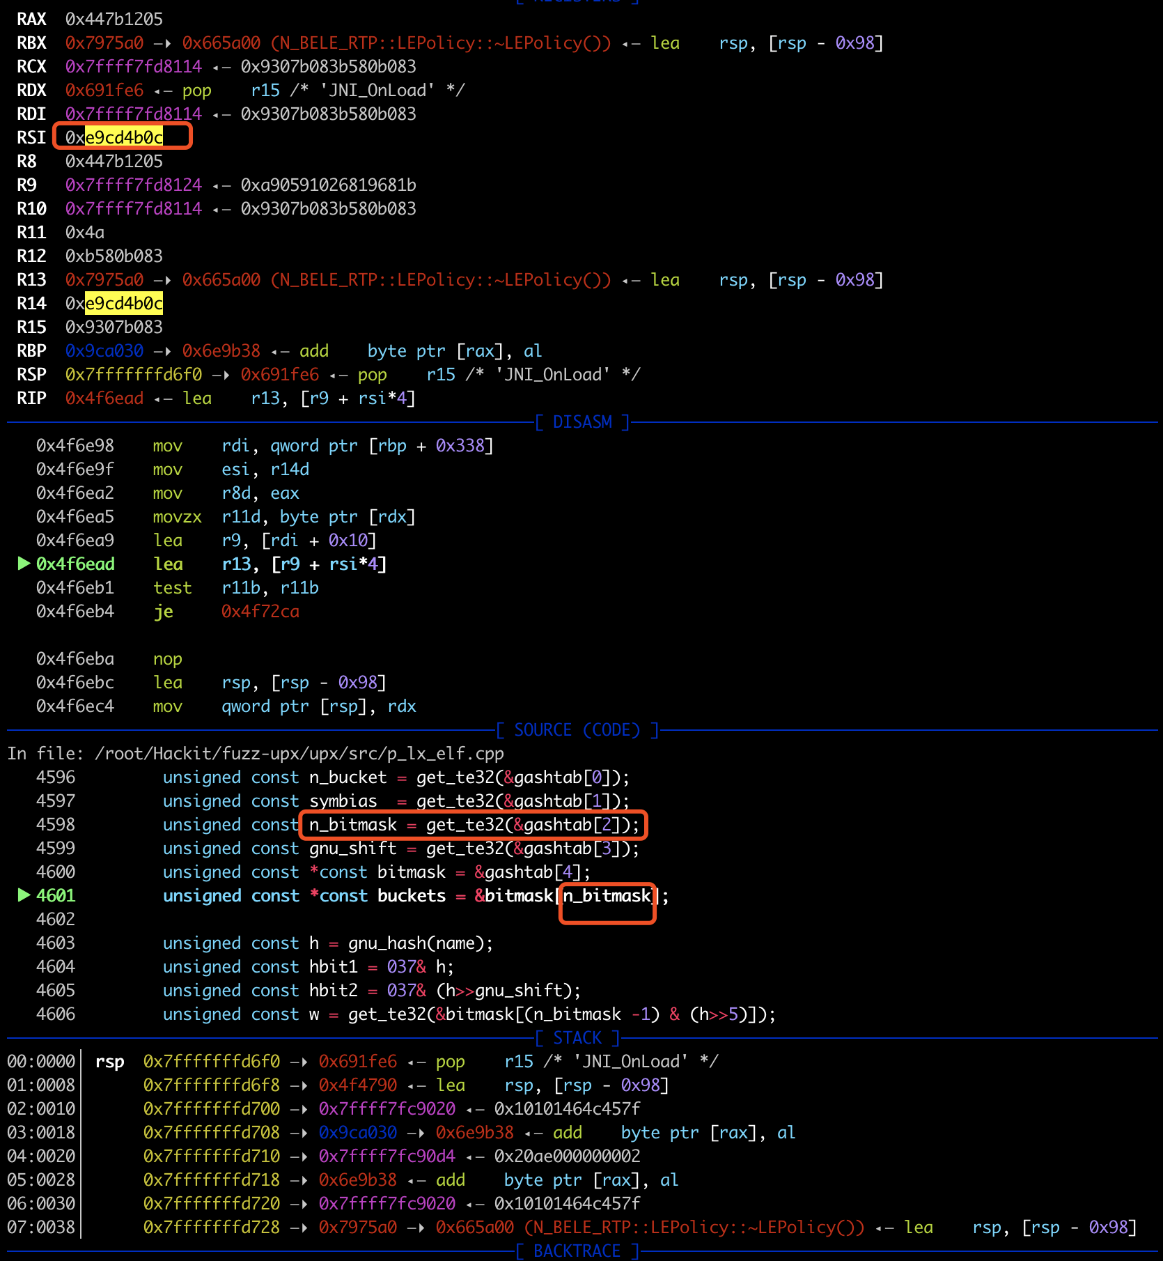This screenshot has width=1163, height=1261.
Task: Select the source file path p_lx_elf.cpp
Action: click(299, 754)
